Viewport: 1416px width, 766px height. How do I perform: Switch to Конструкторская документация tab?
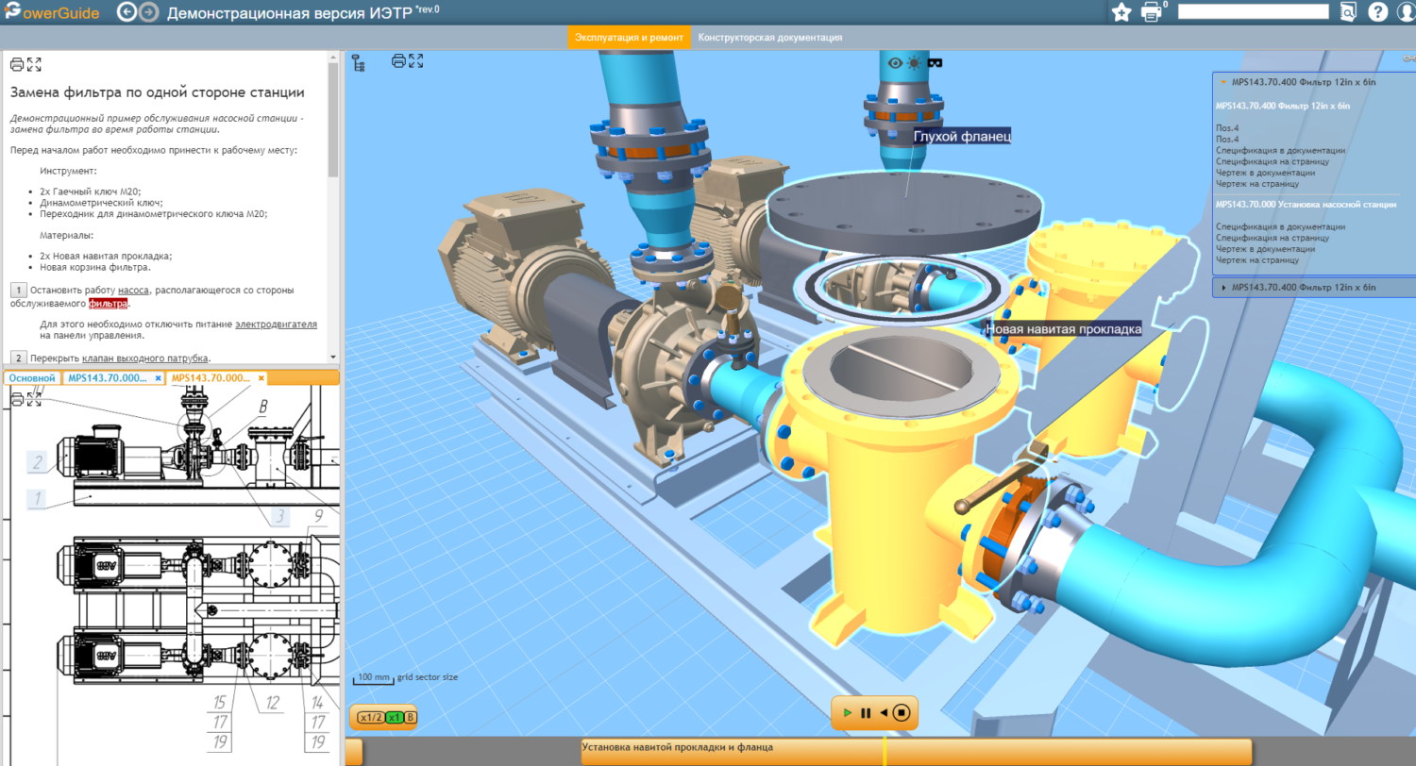click(770, 38)
